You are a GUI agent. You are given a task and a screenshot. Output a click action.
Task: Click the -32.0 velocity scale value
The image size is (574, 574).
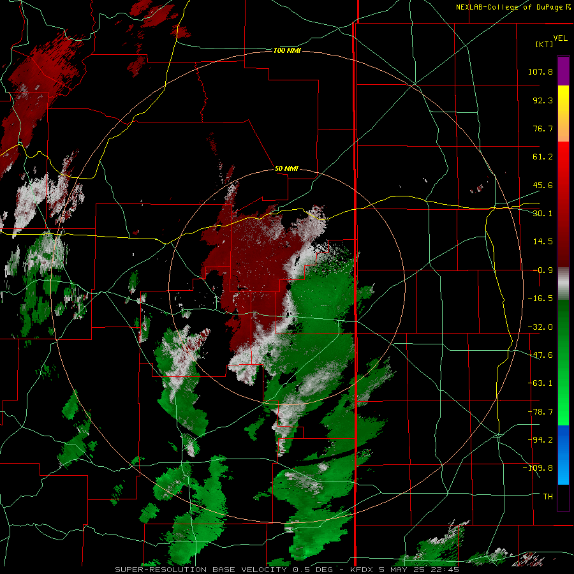[540, 327]
